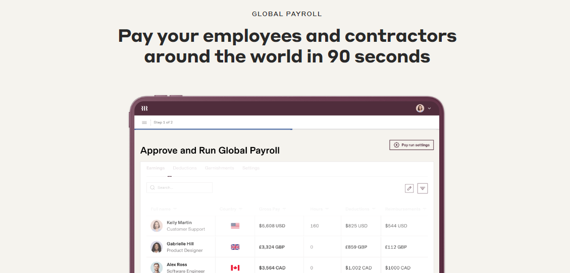Click the reimbursement $1000 CAD
The image size is (570, 273).
tap(398, 268)
